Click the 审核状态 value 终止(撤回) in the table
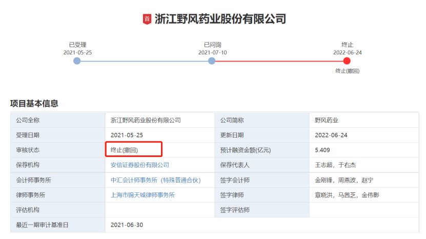The image size is (426, 239). click(x=124, y=150)
